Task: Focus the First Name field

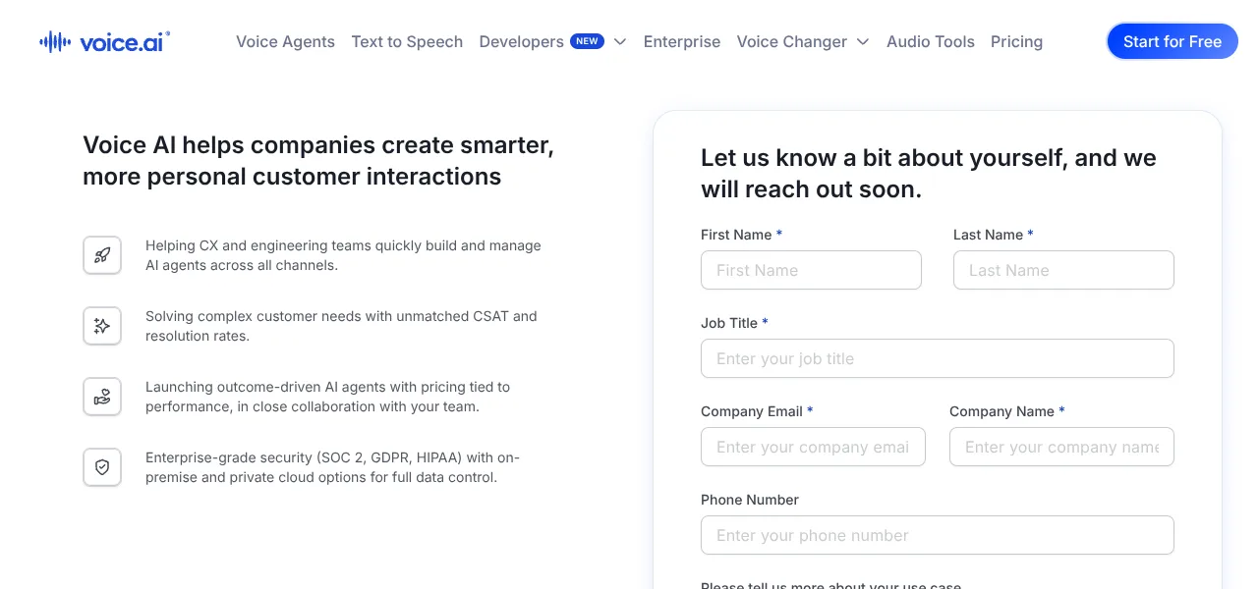Action: coord(811,270)
